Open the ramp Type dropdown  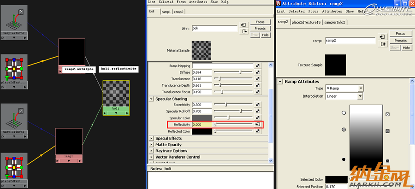tap(344, 89)
